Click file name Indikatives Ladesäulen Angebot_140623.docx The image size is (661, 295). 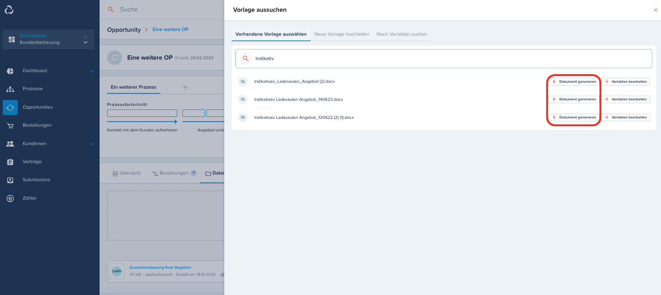pos(298,100)
